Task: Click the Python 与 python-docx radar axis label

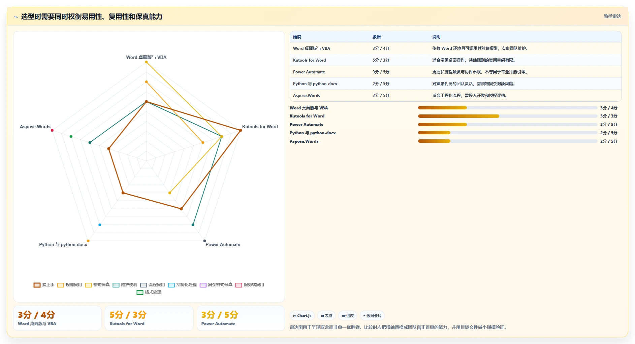Action: [x=63, y=245]
